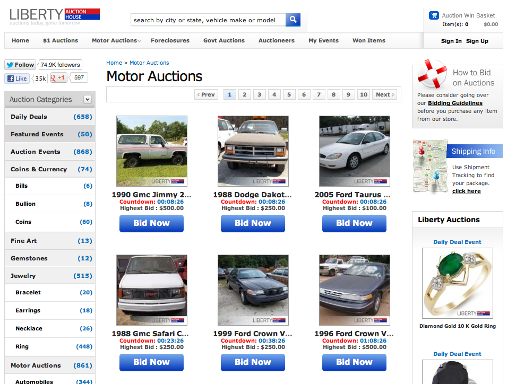
Task: Open the 1988 Dodge Dakota thumbnail
Action: (253, 151)
